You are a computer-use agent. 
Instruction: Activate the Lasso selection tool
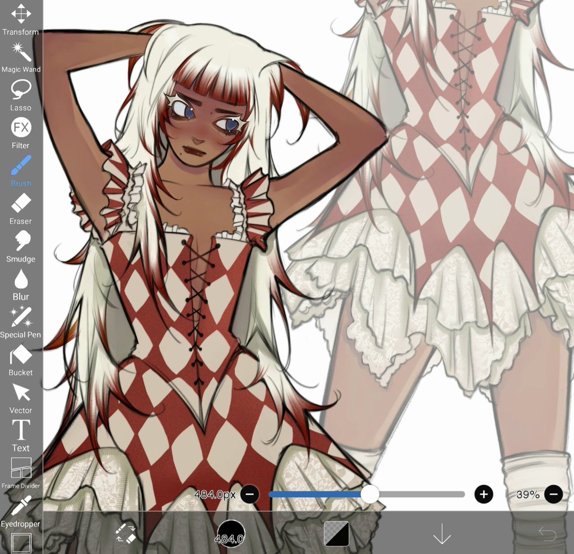[x=21, y=95]
